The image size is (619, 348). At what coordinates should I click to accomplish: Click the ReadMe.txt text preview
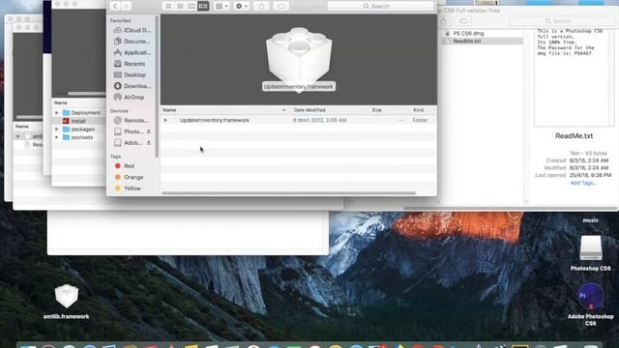pos(574,77)
